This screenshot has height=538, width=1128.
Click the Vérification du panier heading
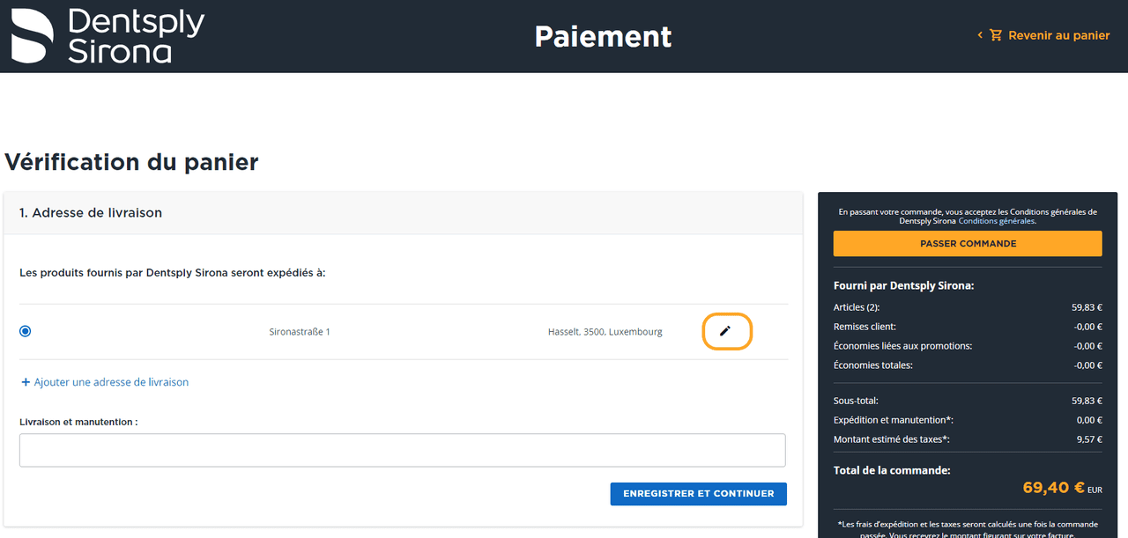pyautogui.click(x=131, y=162)
